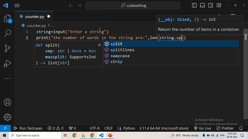Viewport: 248px width, 139px height.
Task: Change end of line sequence CRLF
Action: tap(108, 128)
